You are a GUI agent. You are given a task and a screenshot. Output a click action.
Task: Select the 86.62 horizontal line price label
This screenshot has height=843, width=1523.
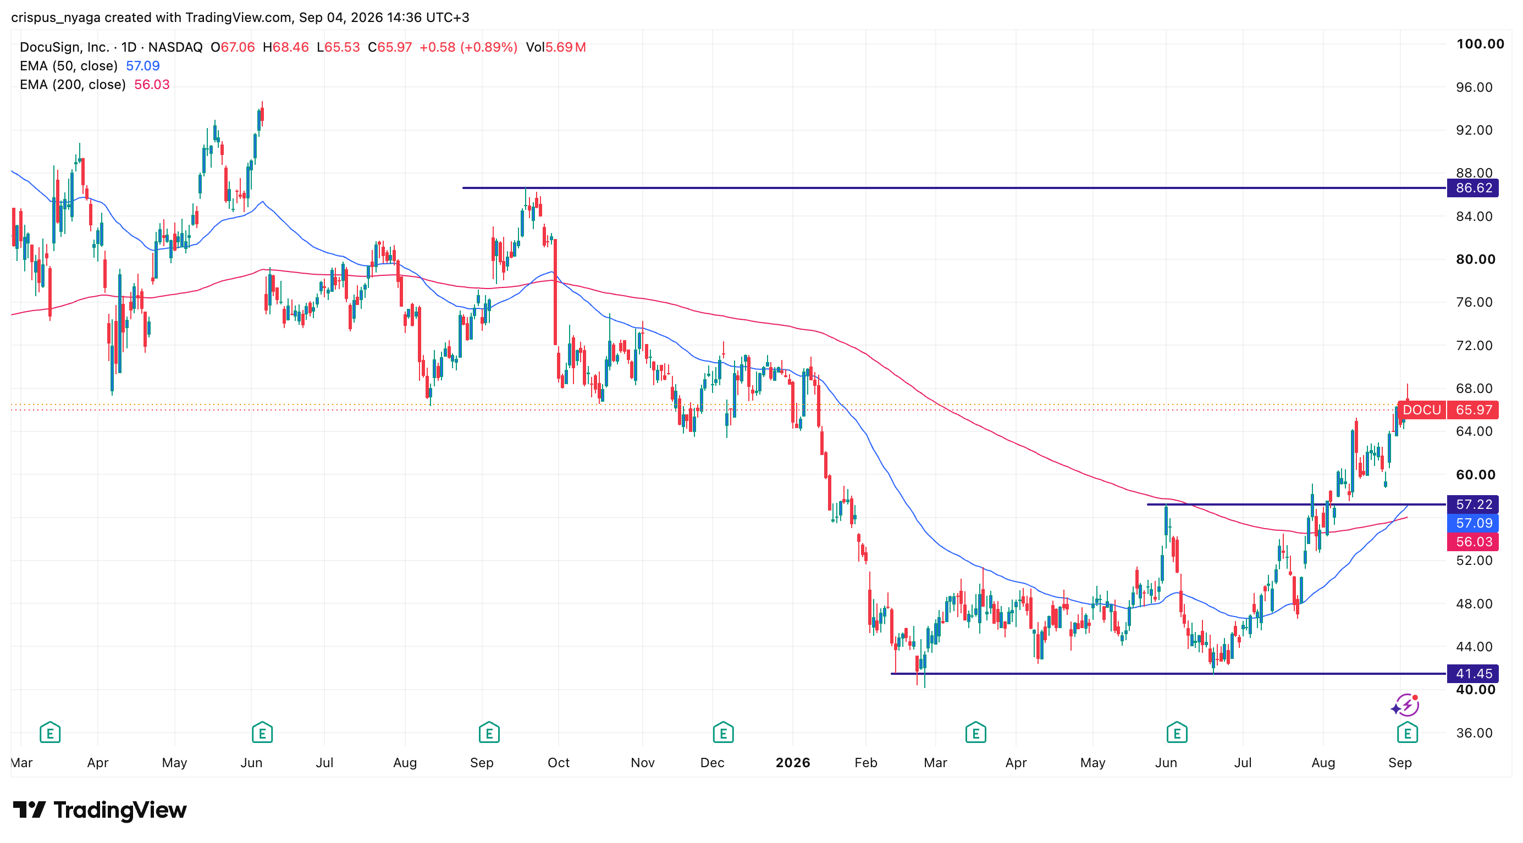pyautogui.click(x=1473, y=188)
